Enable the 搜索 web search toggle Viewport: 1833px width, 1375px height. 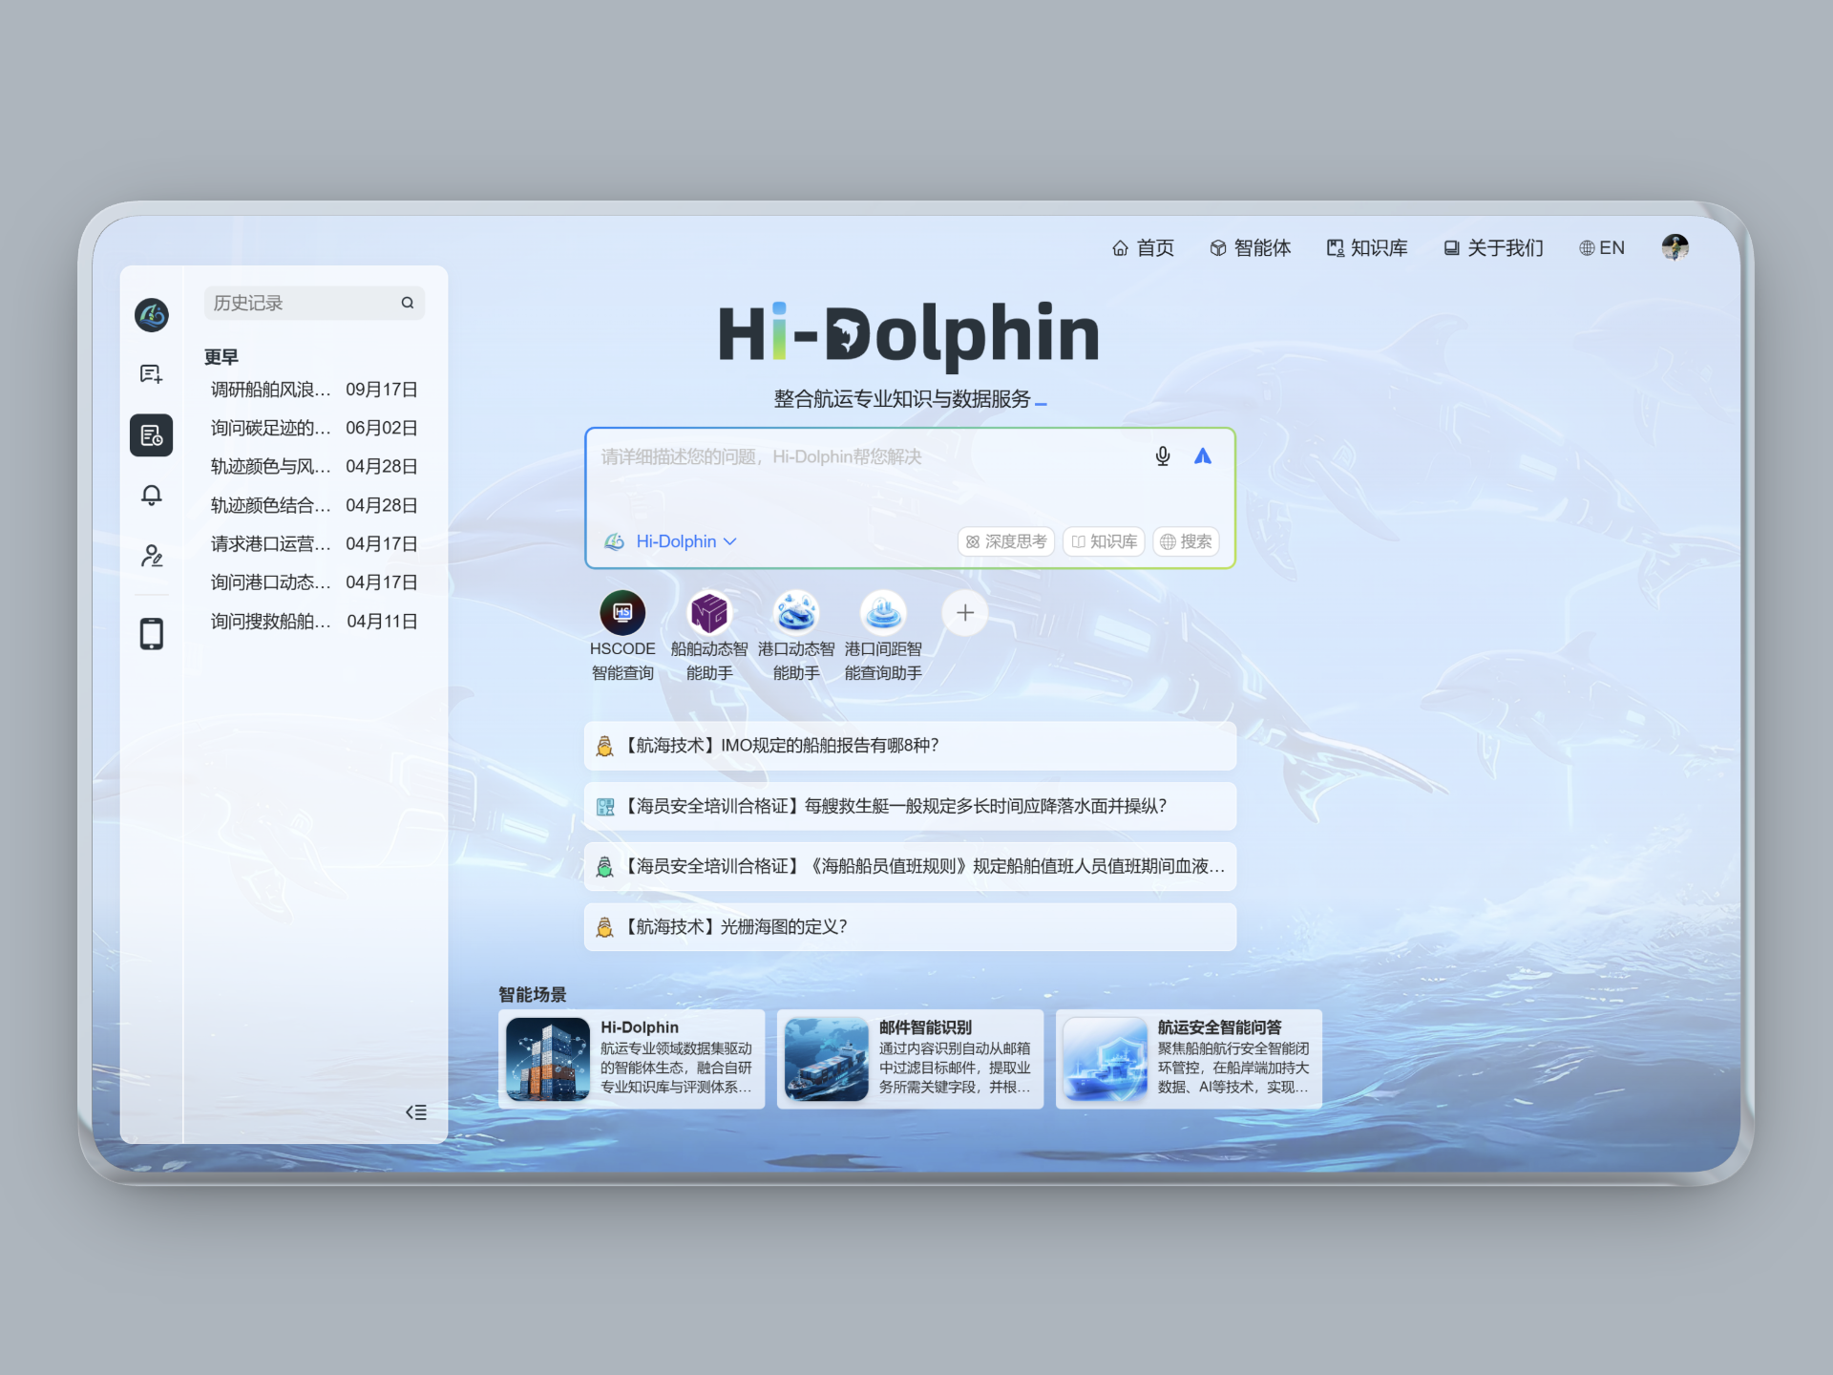1186,541
